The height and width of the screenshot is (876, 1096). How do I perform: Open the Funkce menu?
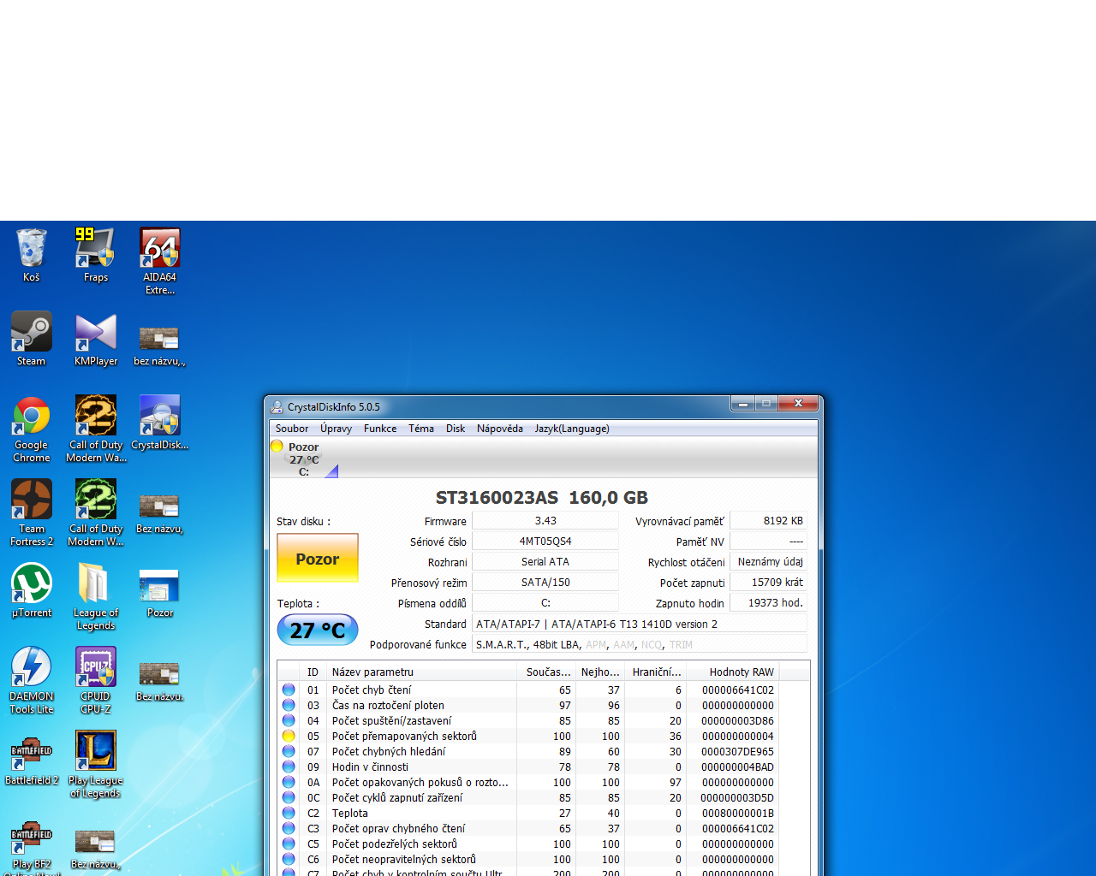click(x=380, y=429)
